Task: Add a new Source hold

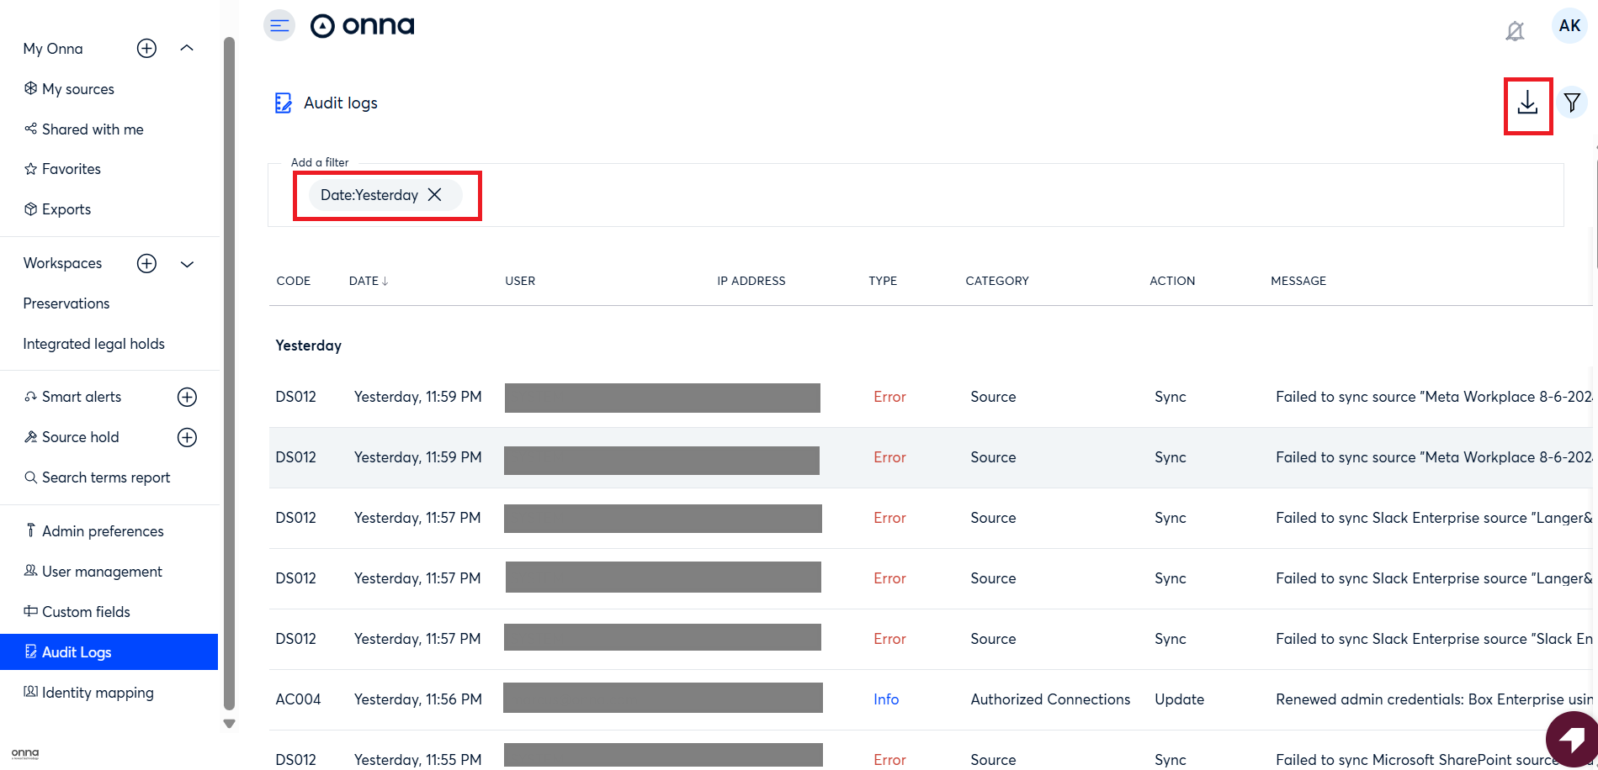Action: click(x=187, y=437)
